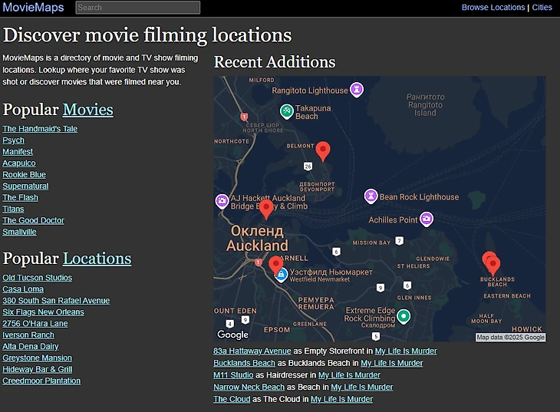Click the Rangitoto Lighthouse map marker icon
This screenshot has height=412, width=560.
coord(357,90)
